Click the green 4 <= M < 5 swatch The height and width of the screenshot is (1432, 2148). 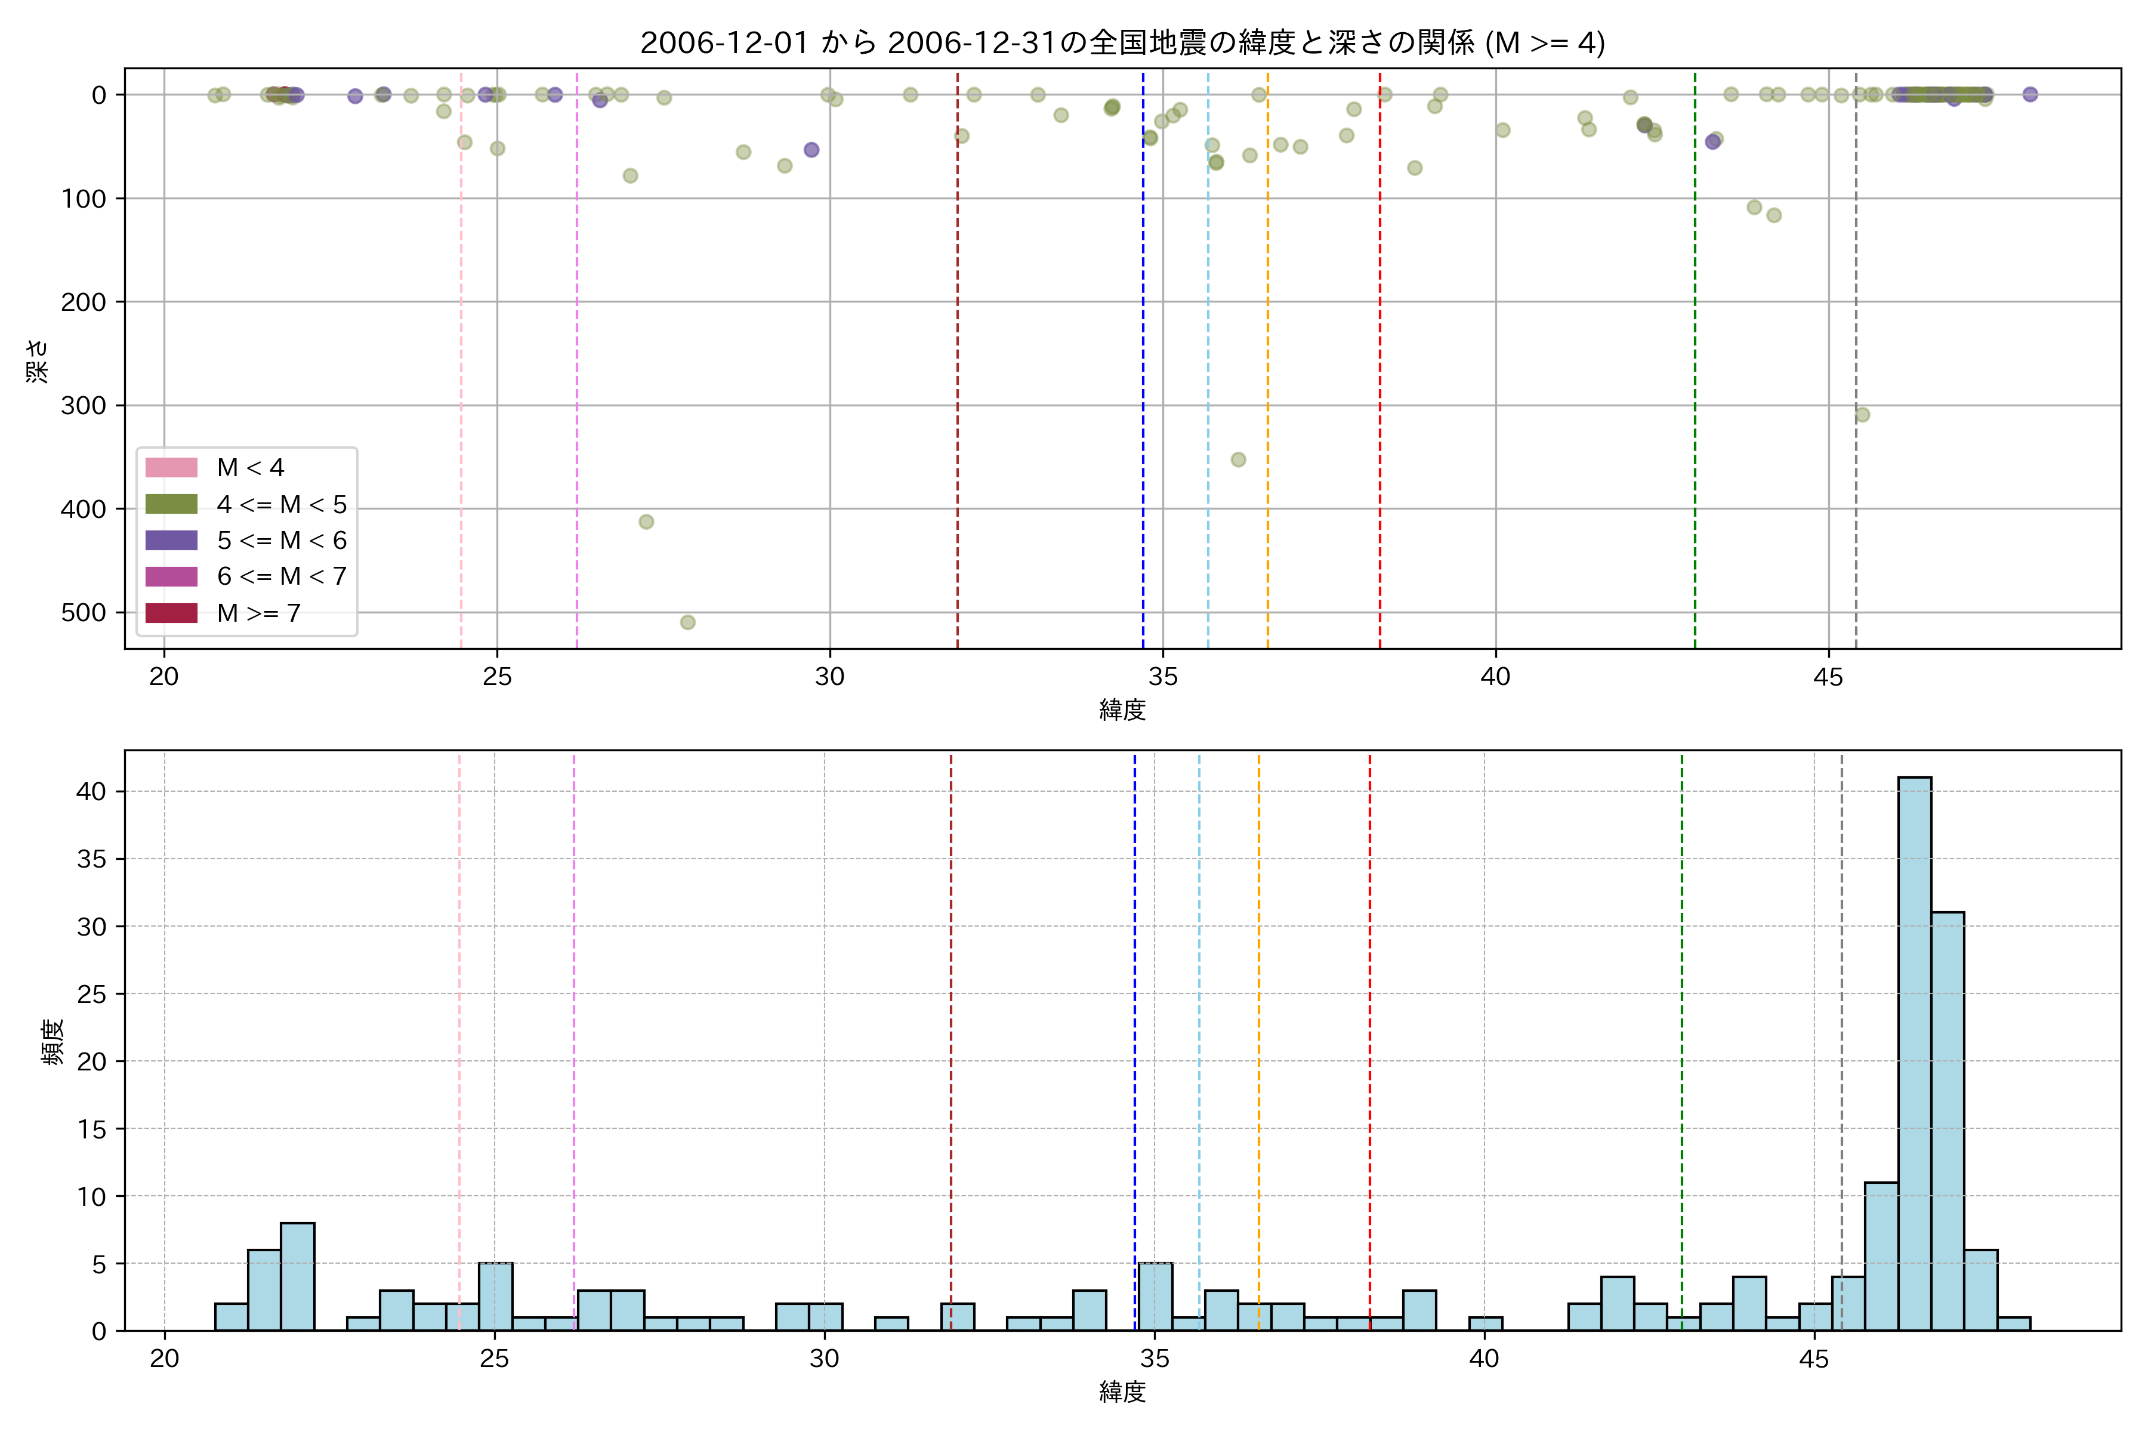[x=171, y=504]
